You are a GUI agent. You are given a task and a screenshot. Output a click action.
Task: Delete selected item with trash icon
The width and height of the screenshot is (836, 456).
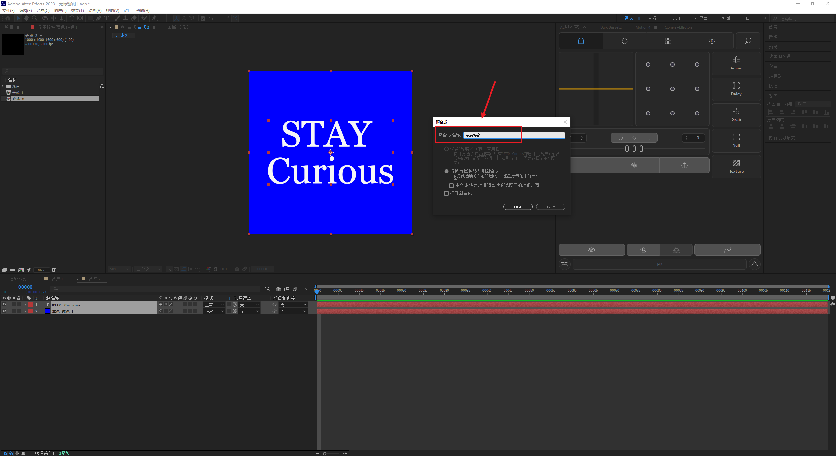pyautogui.click(x=54, y=270)
